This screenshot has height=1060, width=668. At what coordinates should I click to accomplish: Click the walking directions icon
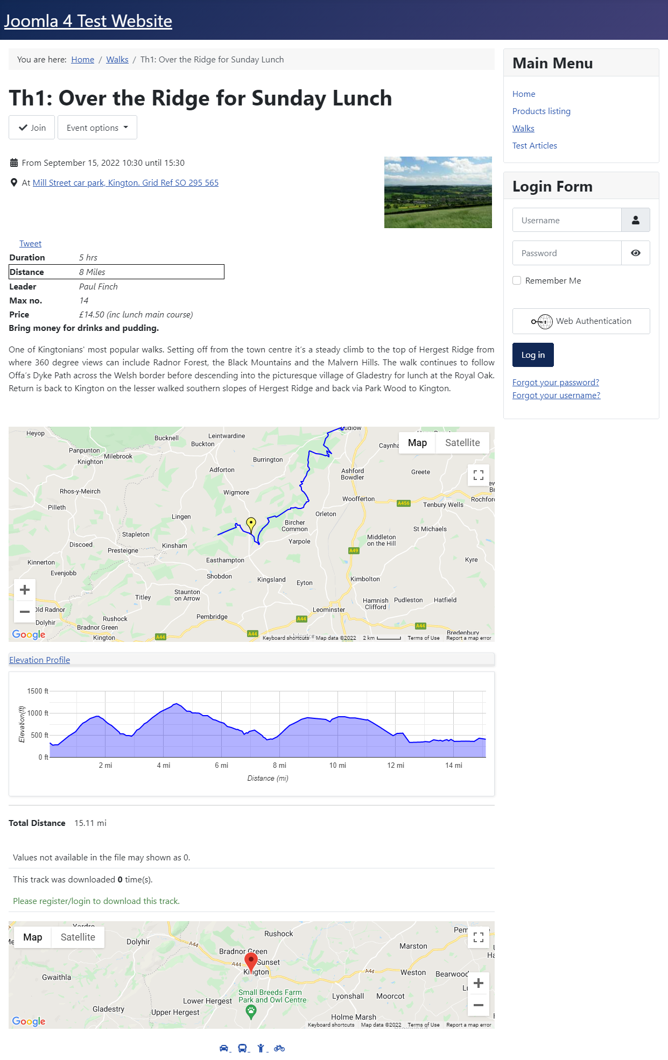click(x=261, y=1048)
